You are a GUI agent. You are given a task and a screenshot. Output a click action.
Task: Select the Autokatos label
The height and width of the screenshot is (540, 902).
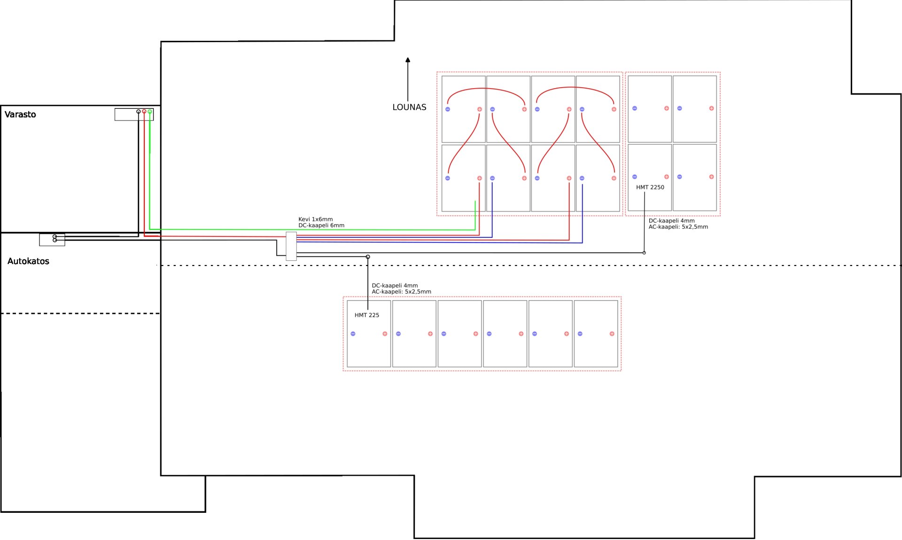click(x=28, y=261)
